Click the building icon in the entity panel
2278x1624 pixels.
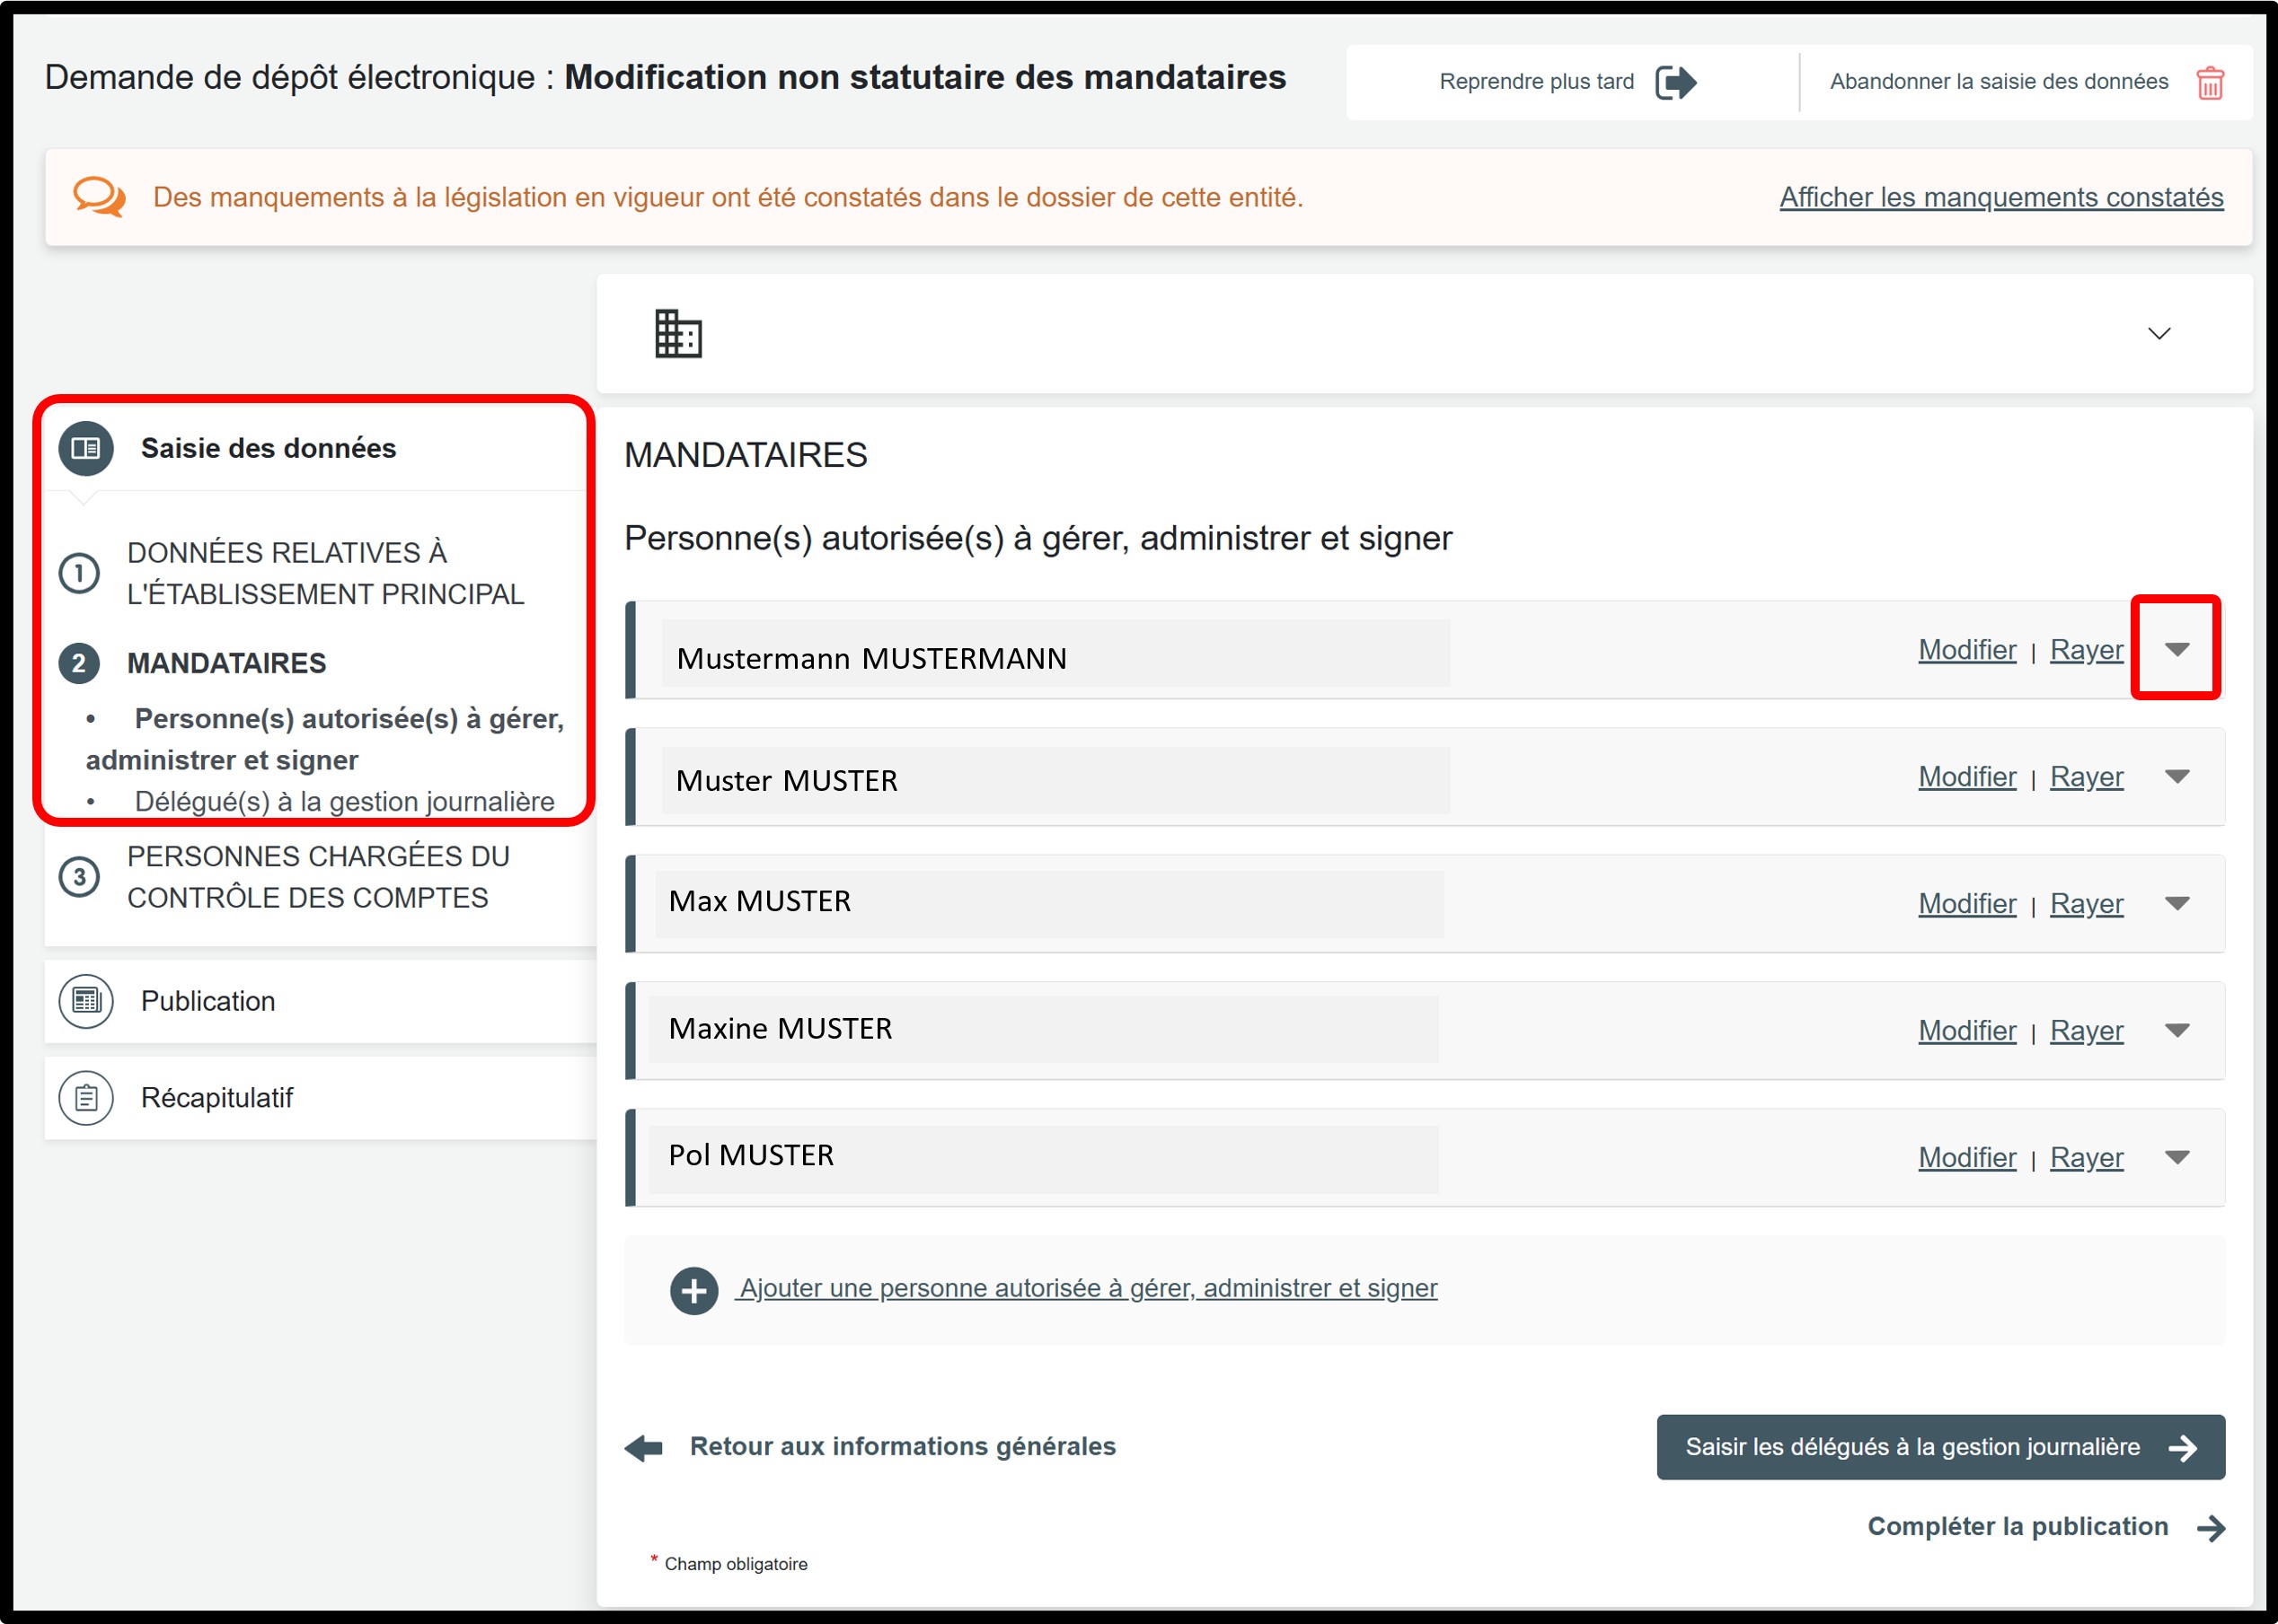tap(677, 333)
